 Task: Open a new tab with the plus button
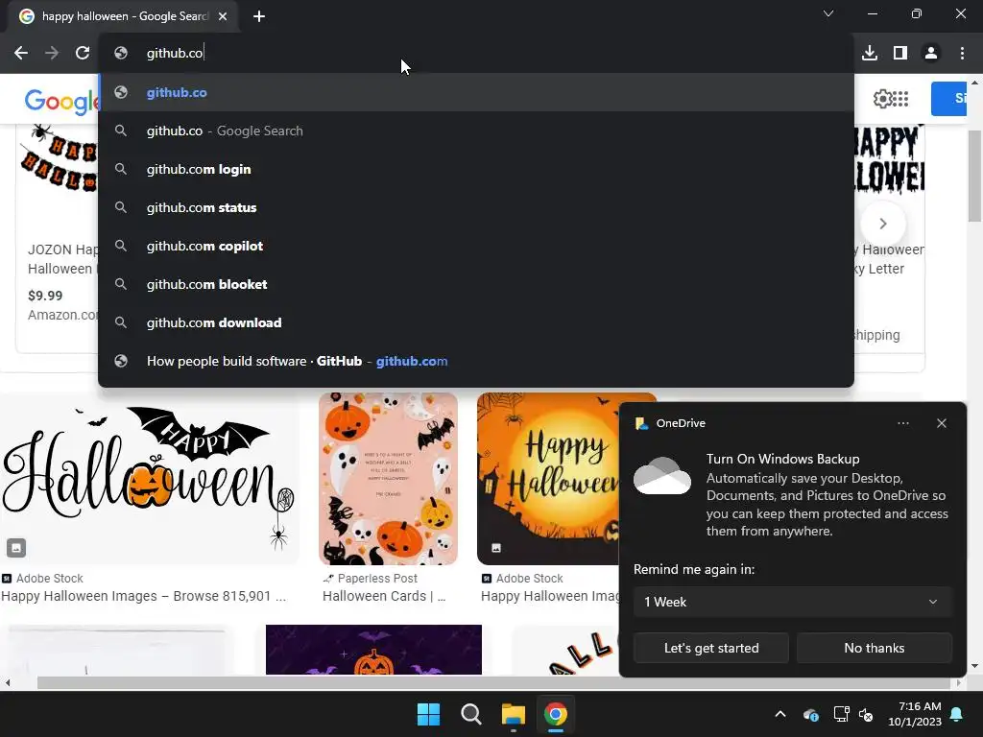click(x=259, y=16)
